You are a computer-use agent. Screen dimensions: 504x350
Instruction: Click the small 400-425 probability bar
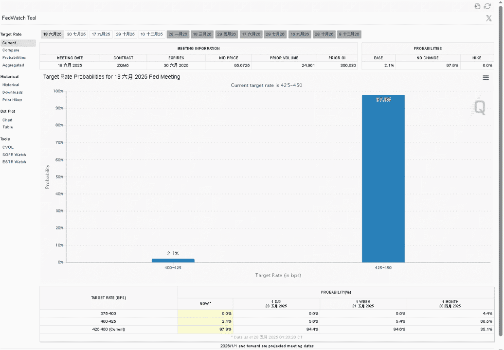click(x=173, y=261)
